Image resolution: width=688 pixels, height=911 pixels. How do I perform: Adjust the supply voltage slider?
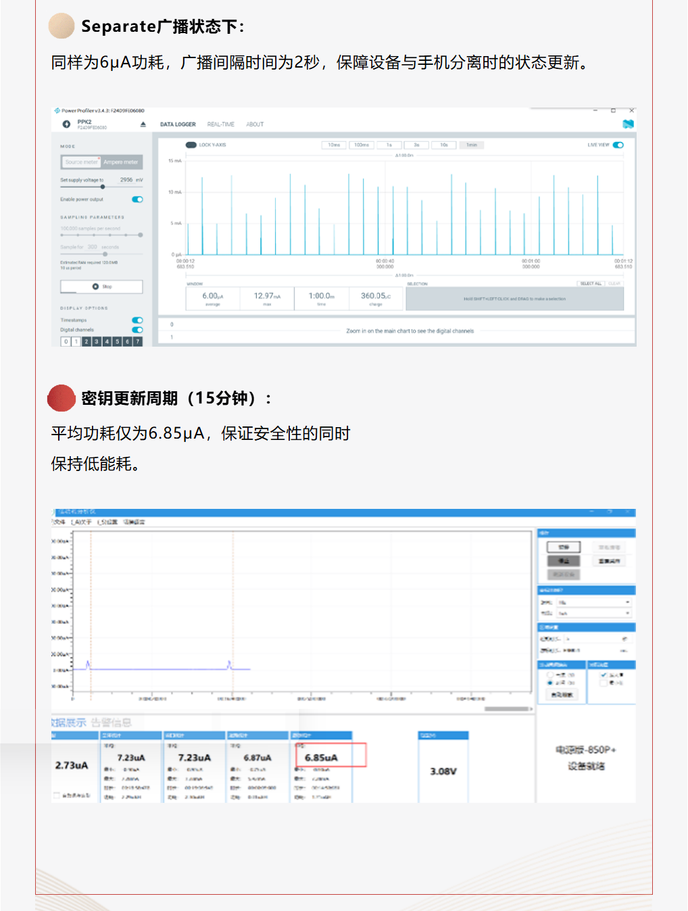103,187
